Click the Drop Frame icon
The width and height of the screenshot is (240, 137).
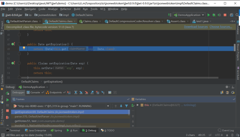[x=98, y=92]
